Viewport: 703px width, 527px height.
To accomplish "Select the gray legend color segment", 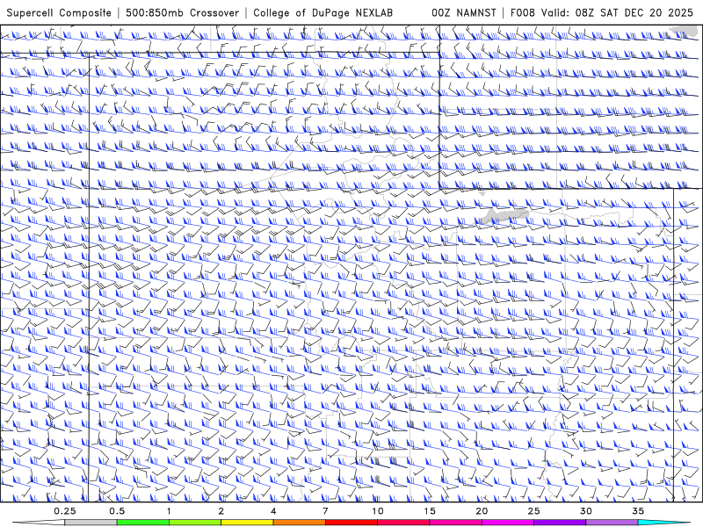I will (91, 523).
